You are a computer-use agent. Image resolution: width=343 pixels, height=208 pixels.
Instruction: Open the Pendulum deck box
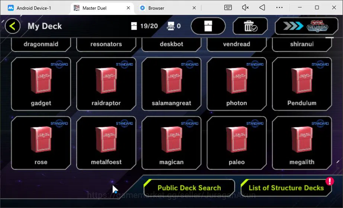[x=302, y=84]
